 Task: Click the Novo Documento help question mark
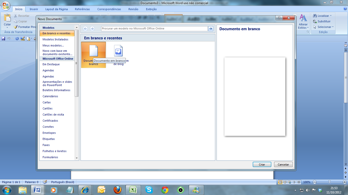(x=279, y=18)
